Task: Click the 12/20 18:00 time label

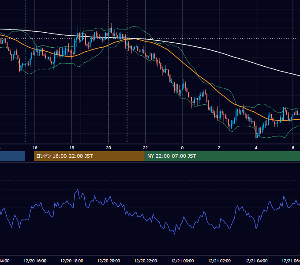Action: pyautogui.click(x=72, y=261)
